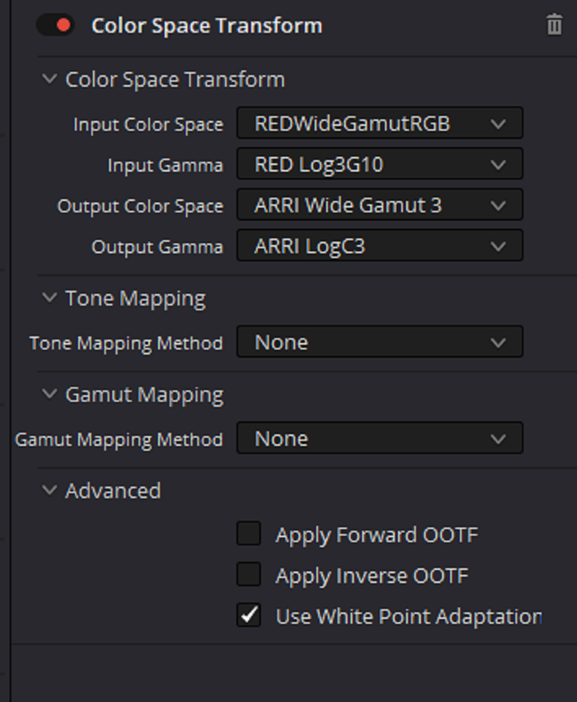This screenshot has width=577, height=702.
Task: Click the Gamut Mapping Method label
Action: tap(118, 440)
